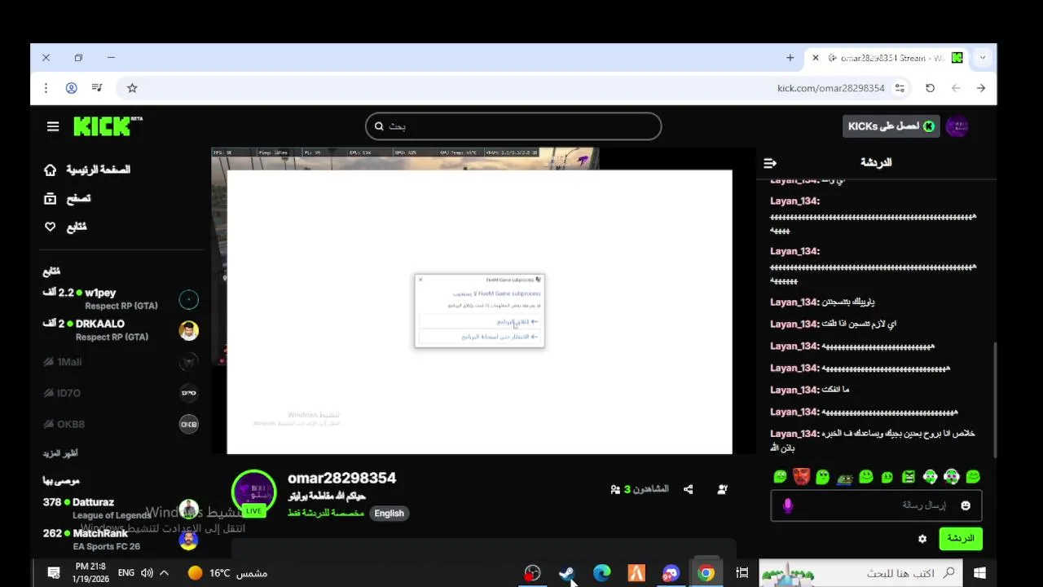Bookmark this page with the star icon

(132, 88)
